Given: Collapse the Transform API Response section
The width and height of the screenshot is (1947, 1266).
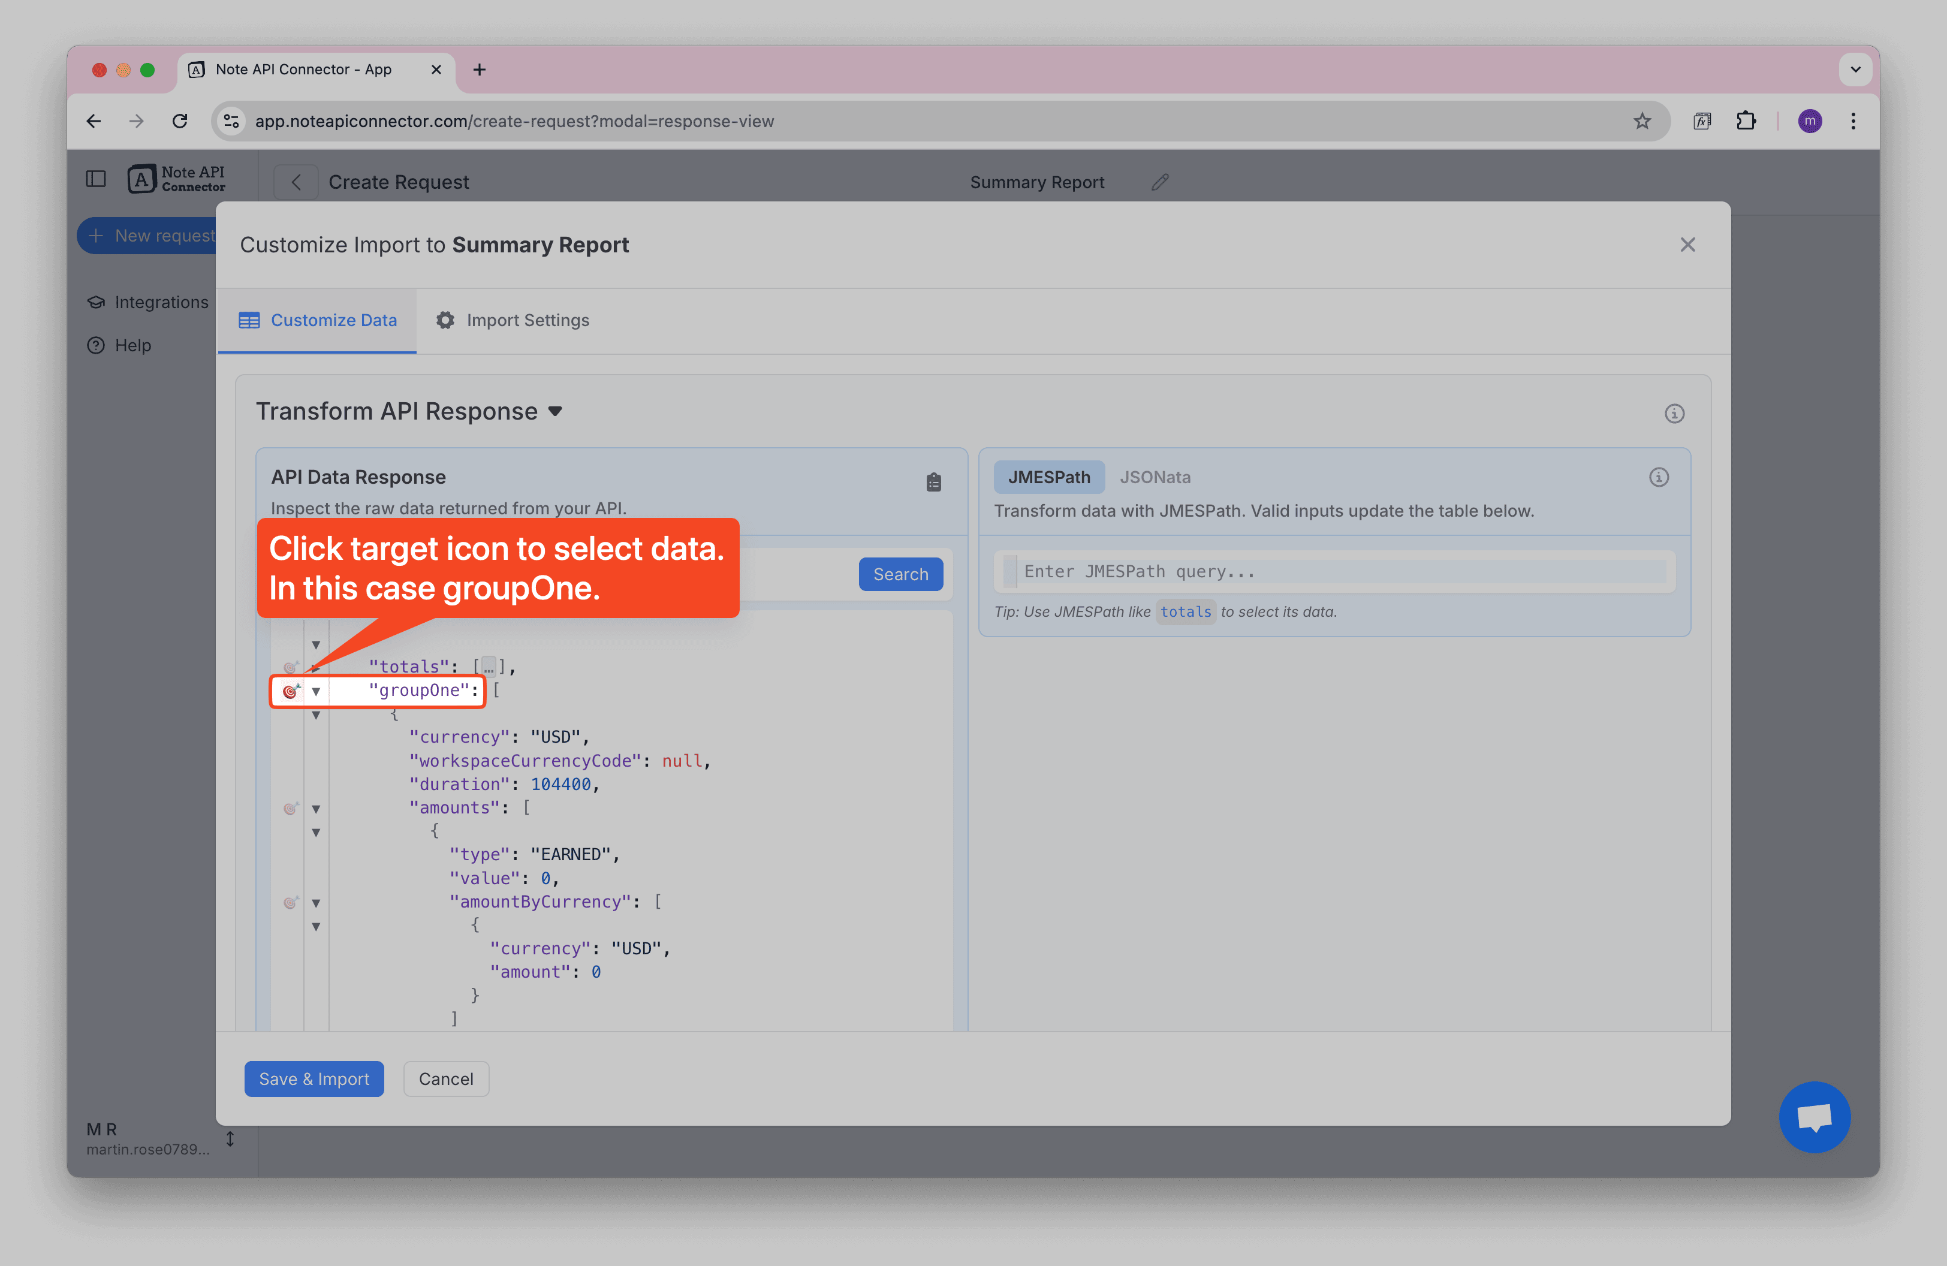Looking at the screenshot, I should click(556, 411).
